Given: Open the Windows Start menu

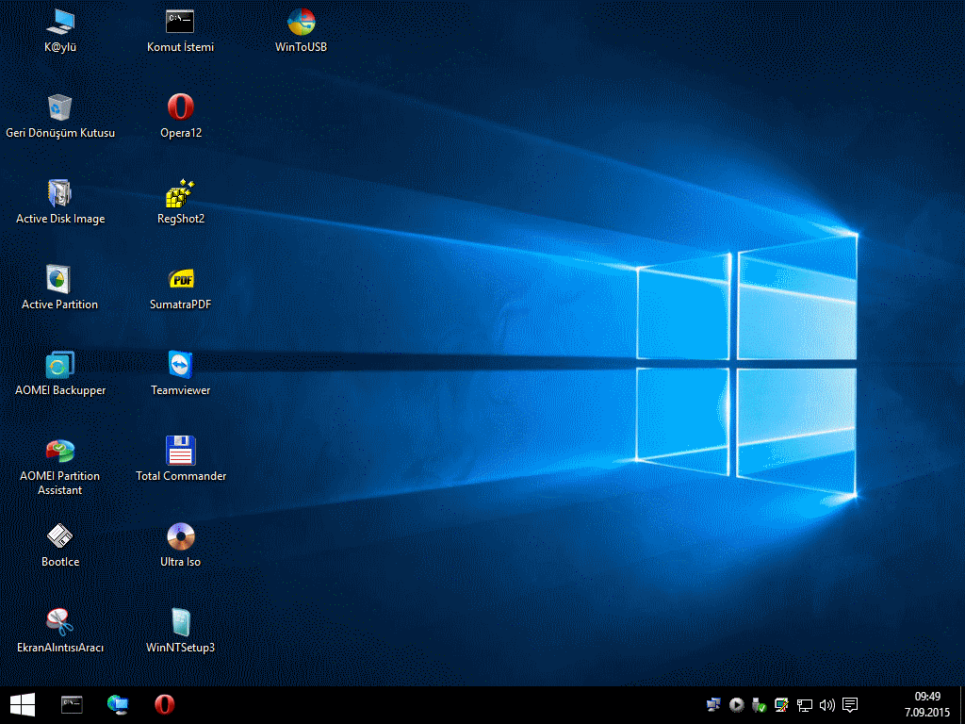Looking at the screenshot, I should tap(23, 704).
